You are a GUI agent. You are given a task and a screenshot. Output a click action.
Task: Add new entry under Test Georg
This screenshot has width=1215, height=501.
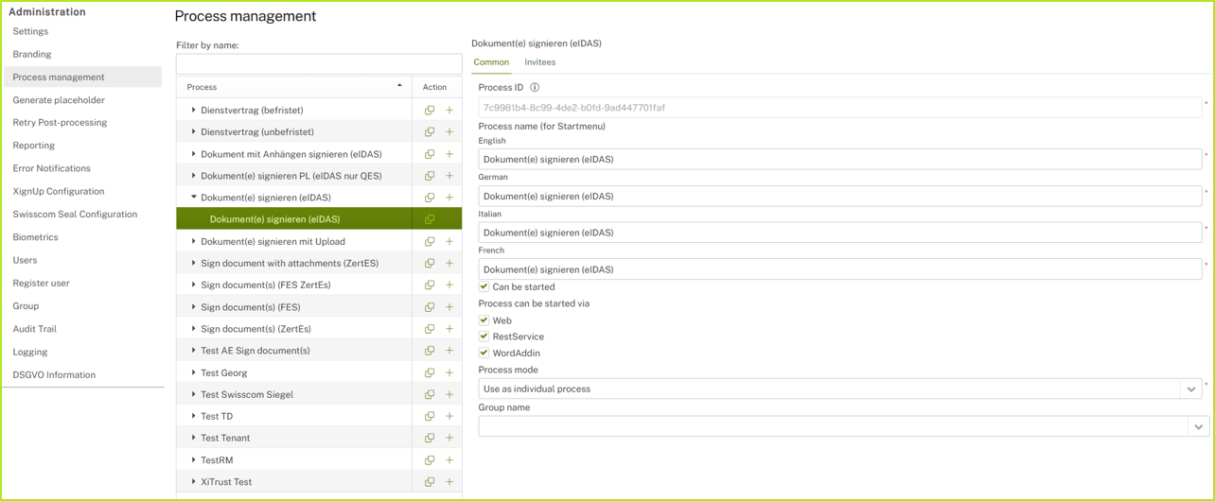click(449, 373)
